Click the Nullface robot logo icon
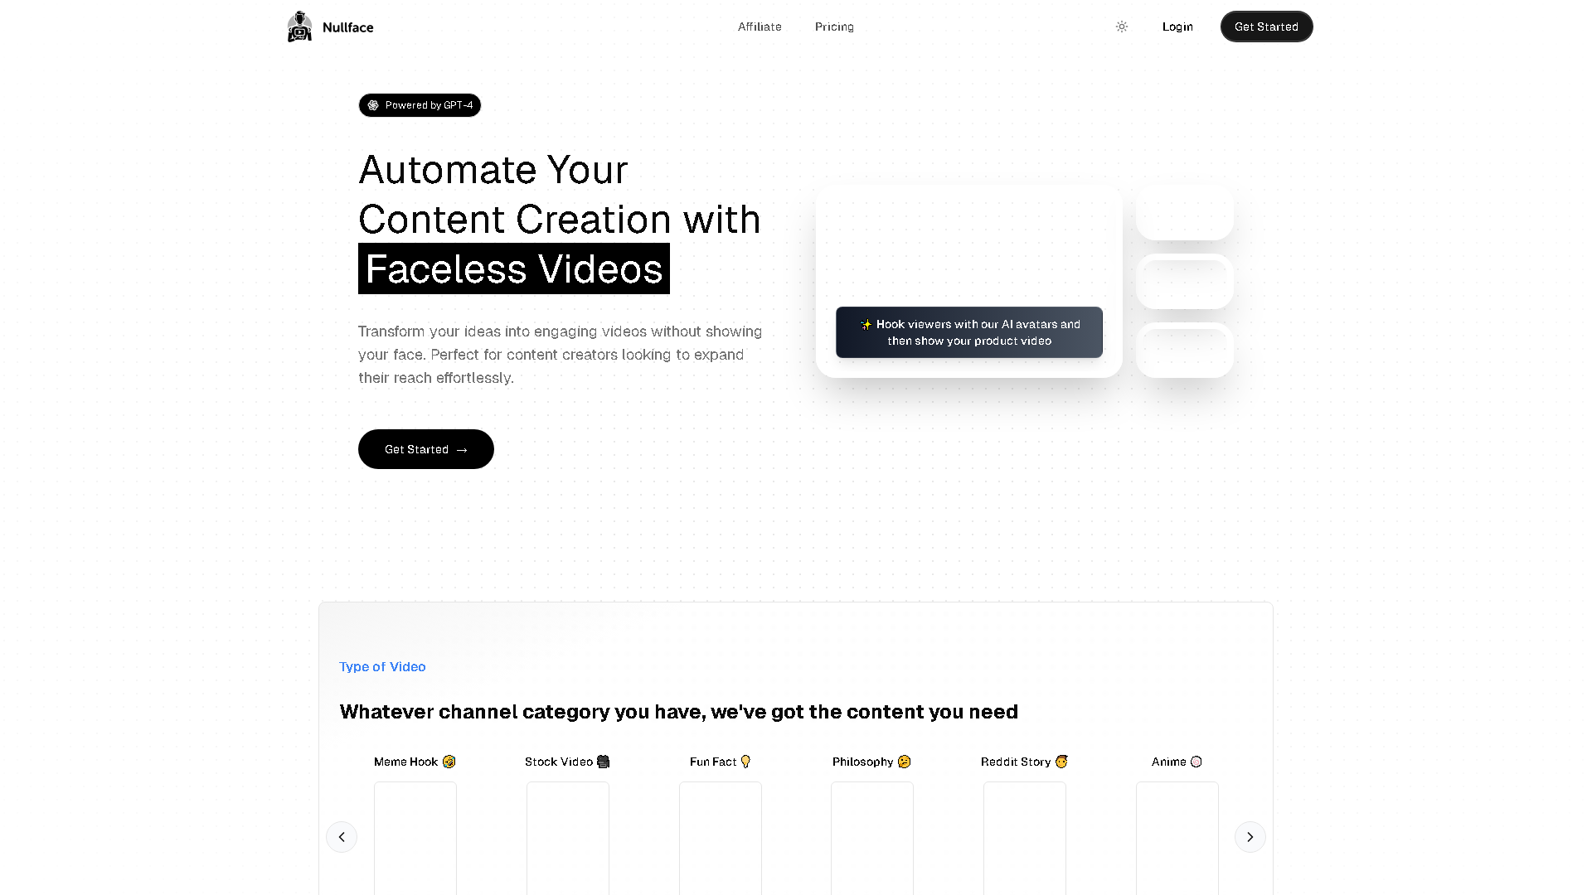 coord(299,26)
